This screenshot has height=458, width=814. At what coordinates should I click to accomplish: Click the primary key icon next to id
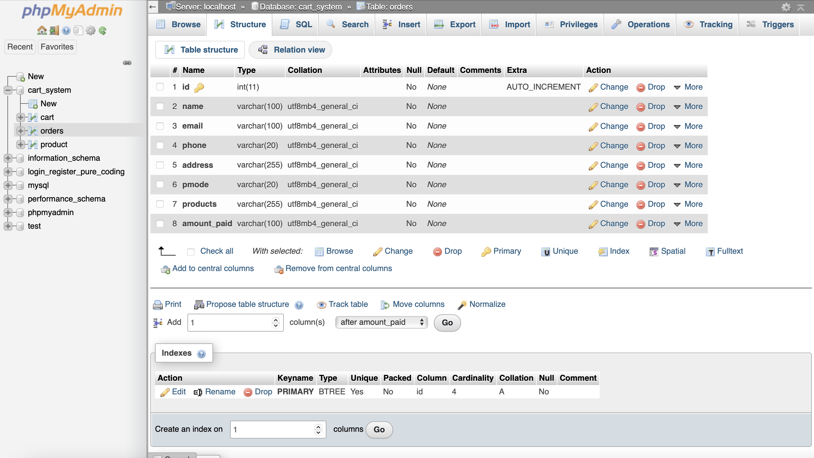[x=199, y=87]
